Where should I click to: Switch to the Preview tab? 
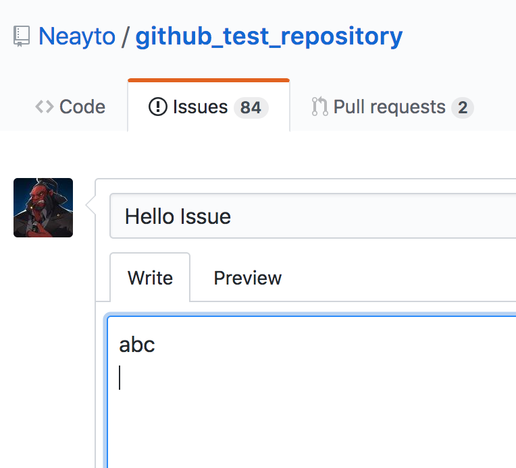(x=248, y=278)
